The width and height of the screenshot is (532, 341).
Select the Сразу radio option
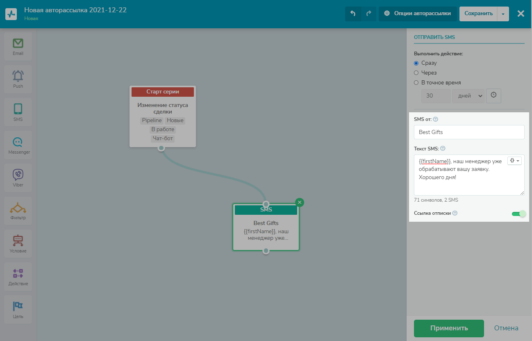pyautogui.click(x=416, y=63)
